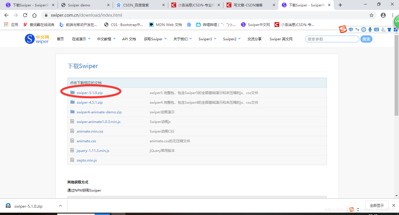Download the swiper-5.1.0.zip link
This screenshot has height=215, width=399.
[90, 93]
